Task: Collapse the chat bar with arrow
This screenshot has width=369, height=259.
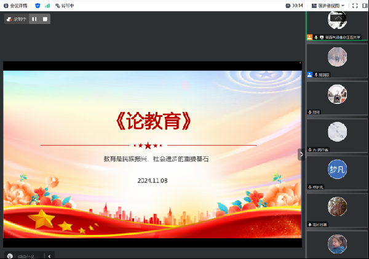Action: pos(50,255)
